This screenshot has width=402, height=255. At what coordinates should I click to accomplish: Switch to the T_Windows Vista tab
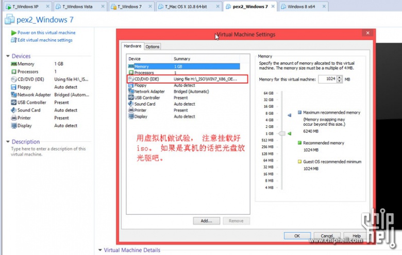pos(80,6)
